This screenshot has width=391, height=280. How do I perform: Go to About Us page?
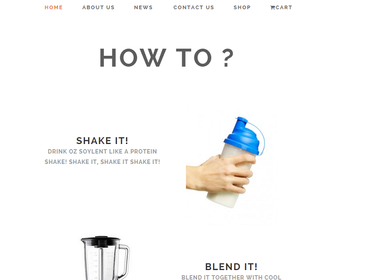coord(98,7)
